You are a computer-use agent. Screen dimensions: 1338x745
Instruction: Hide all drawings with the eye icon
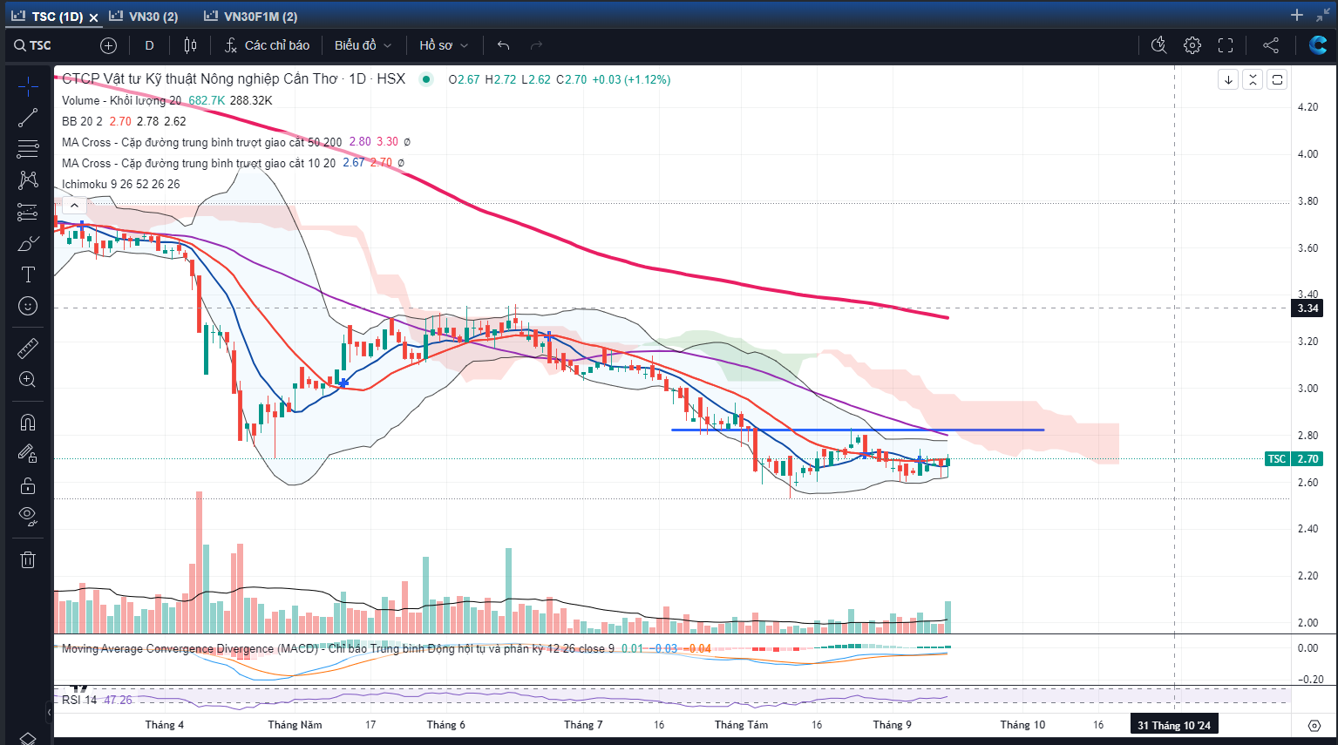coord(28,517)
